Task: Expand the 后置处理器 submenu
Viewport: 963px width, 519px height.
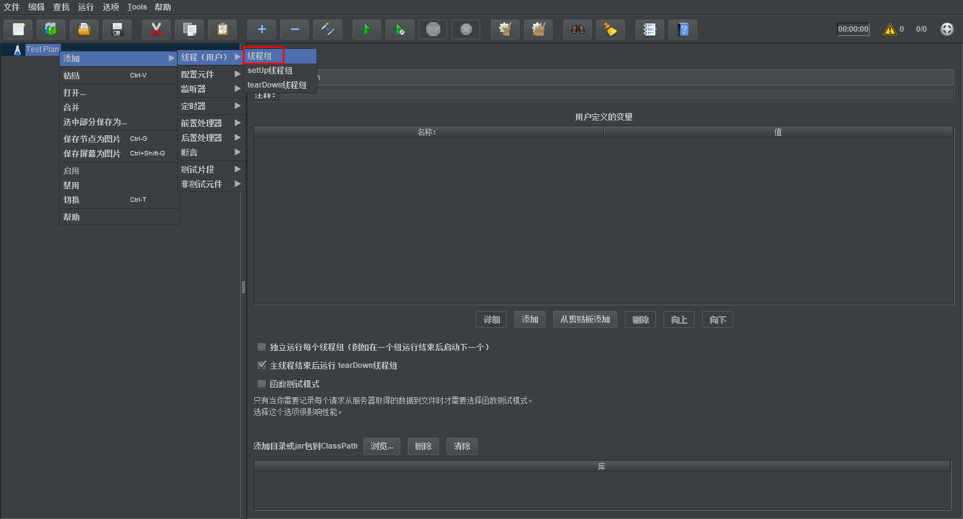Action: [x=211, y=138]
